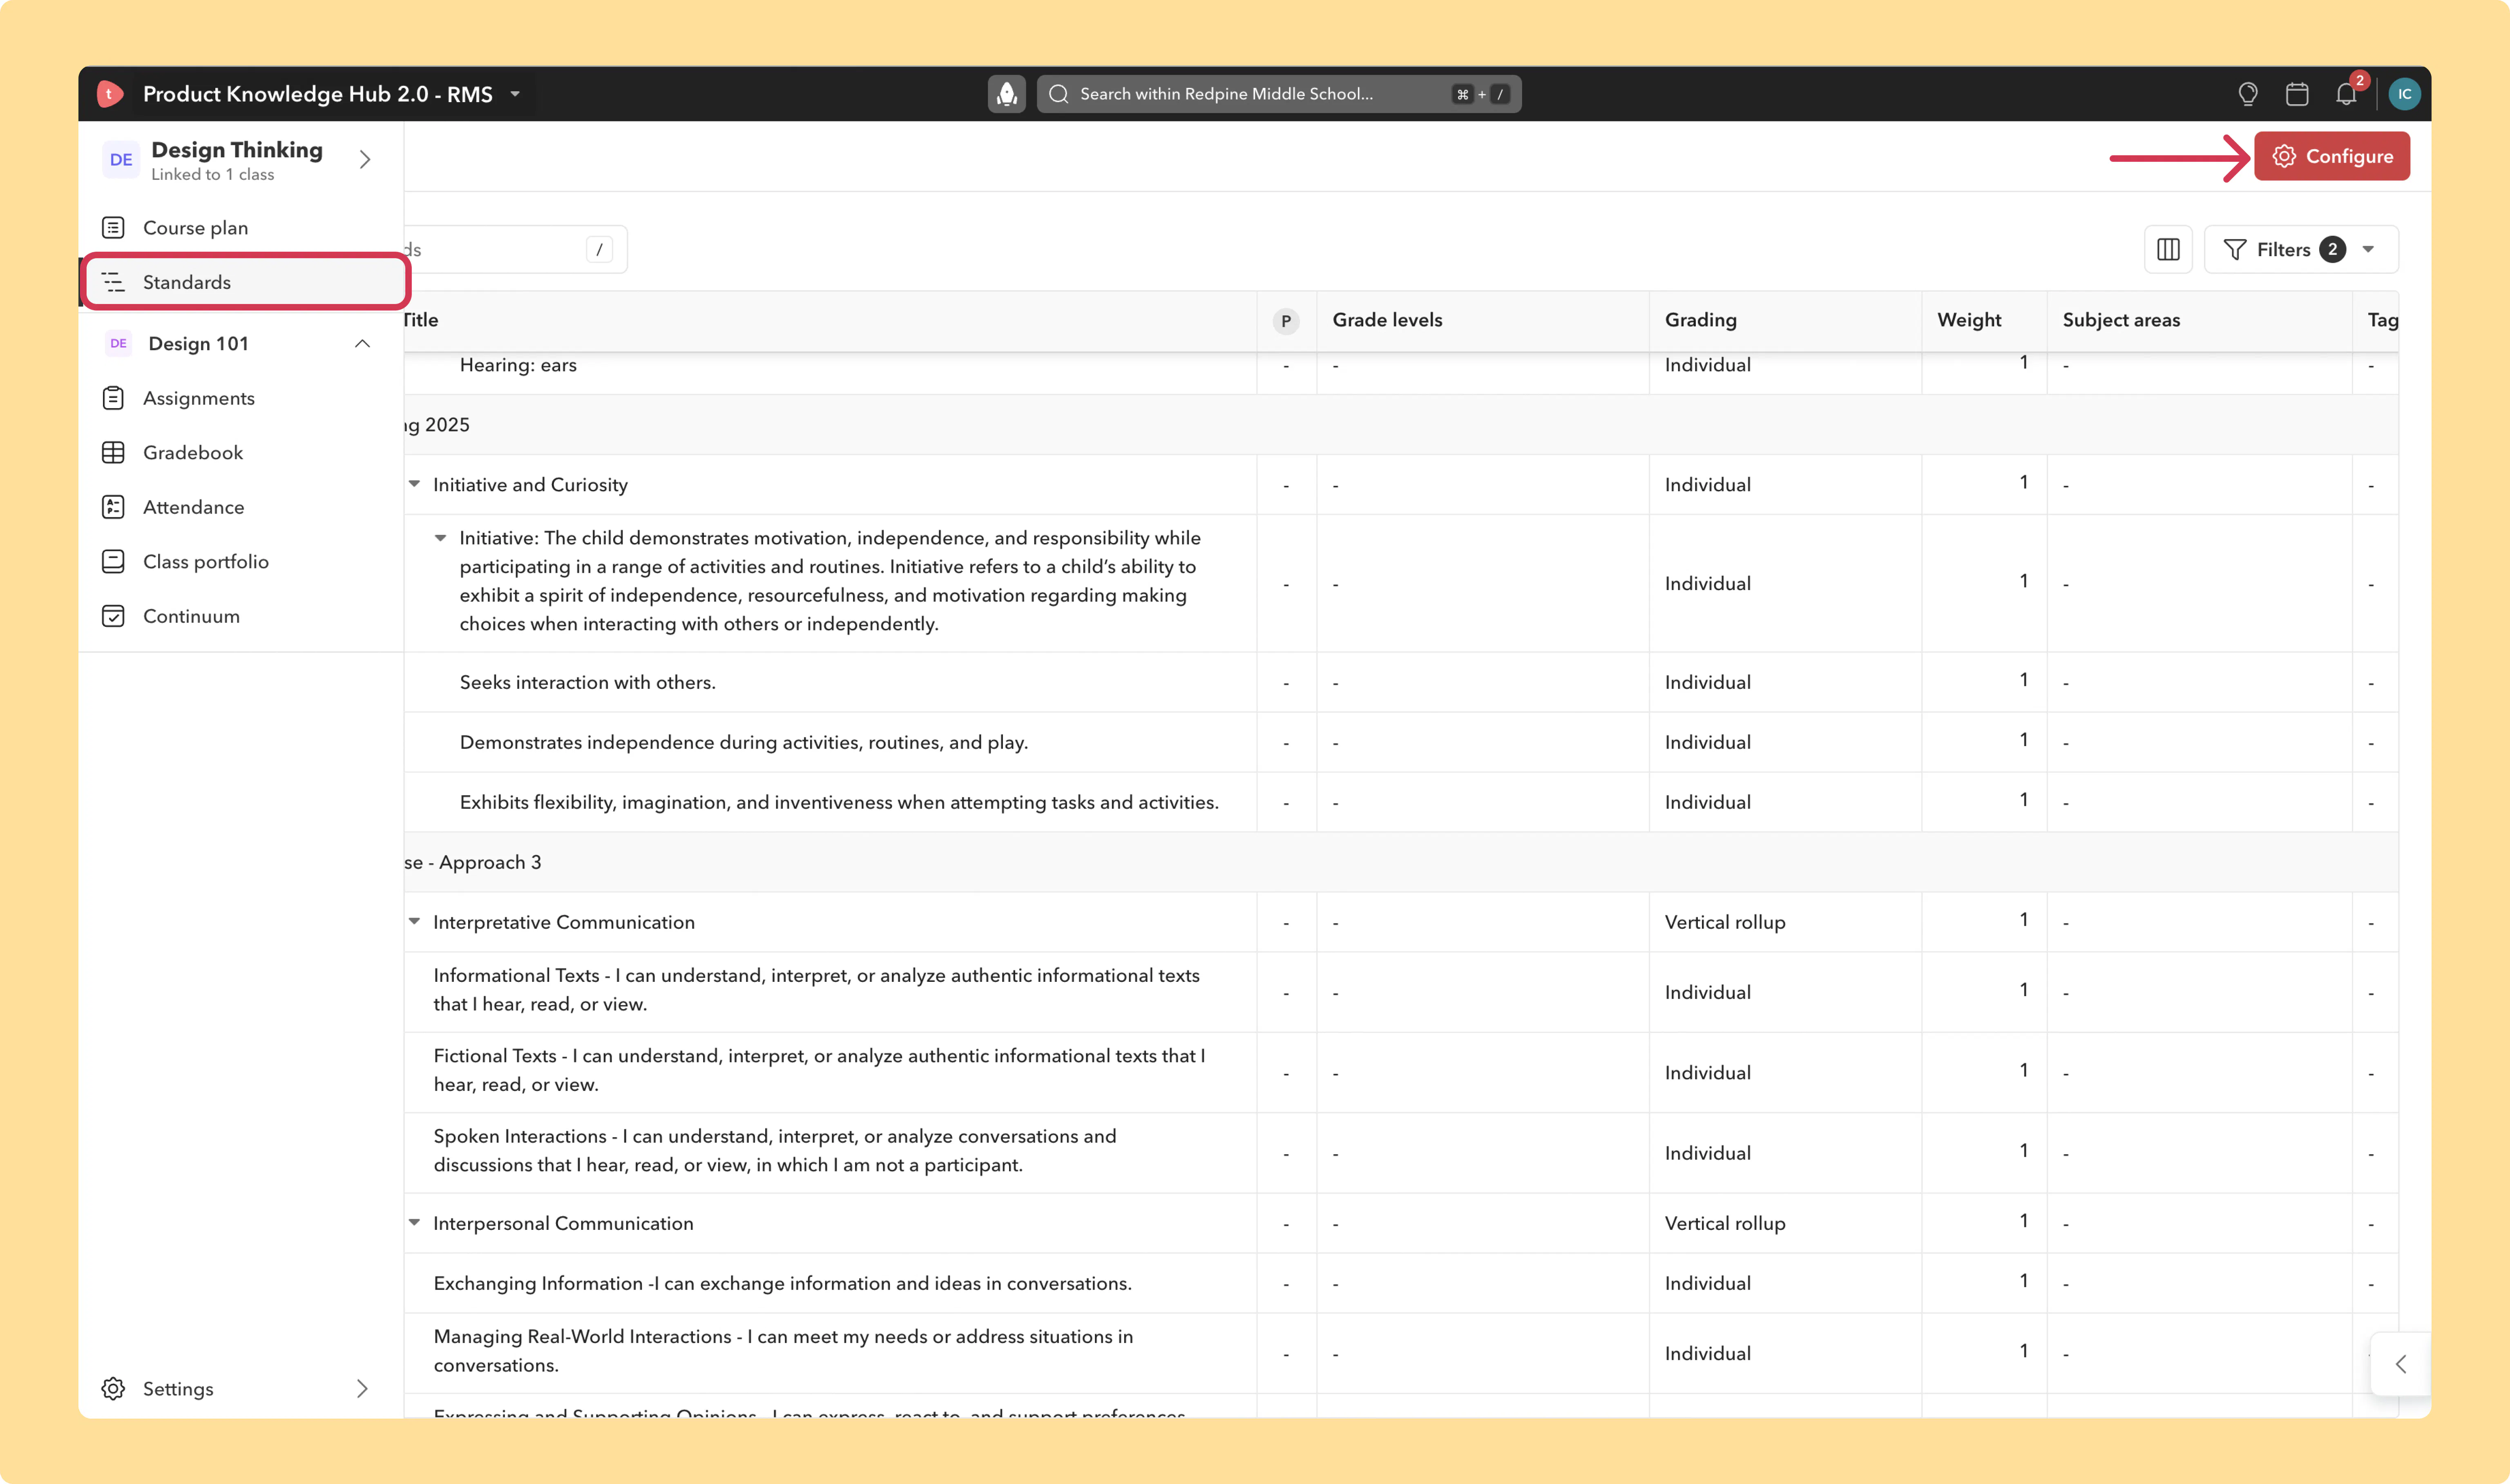2510x1484 pixels.
Task: Collapse the Interpersonal Communication row
Action: click(x=414, y=1222)
